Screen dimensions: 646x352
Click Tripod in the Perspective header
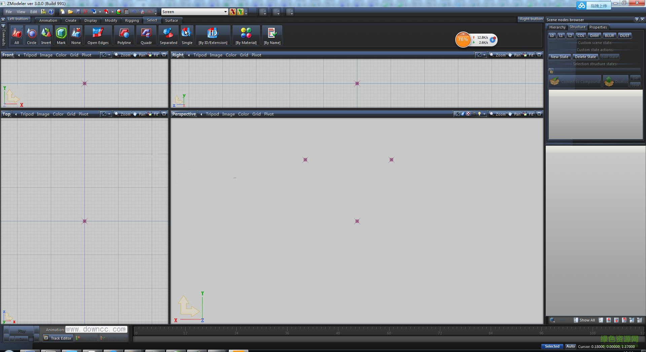pos(212,114)
